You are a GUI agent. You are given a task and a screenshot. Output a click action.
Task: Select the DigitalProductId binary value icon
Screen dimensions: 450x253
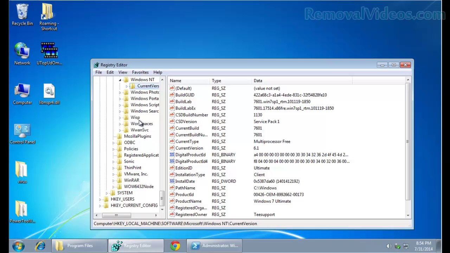(172, 155)
